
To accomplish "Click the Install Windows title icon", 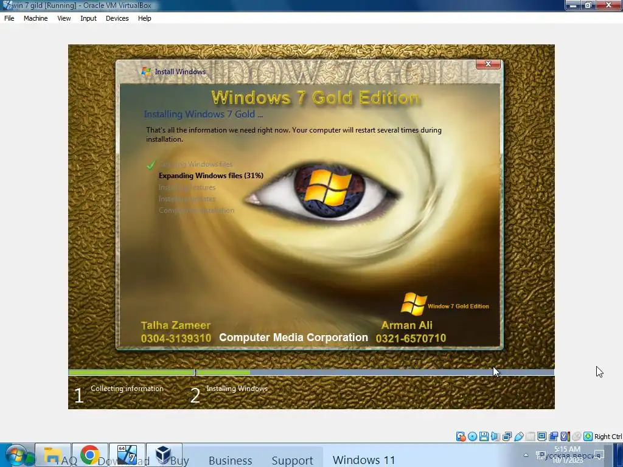I will pyautogui.click(x=146, y=72).
